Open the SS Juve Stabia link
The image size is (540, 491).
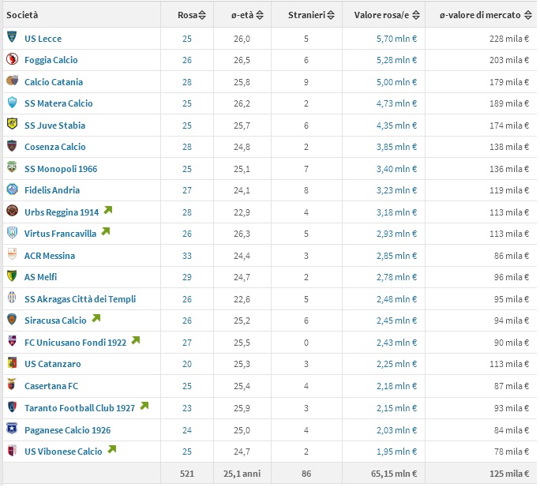pyautogui.click(x=54, y=126)
